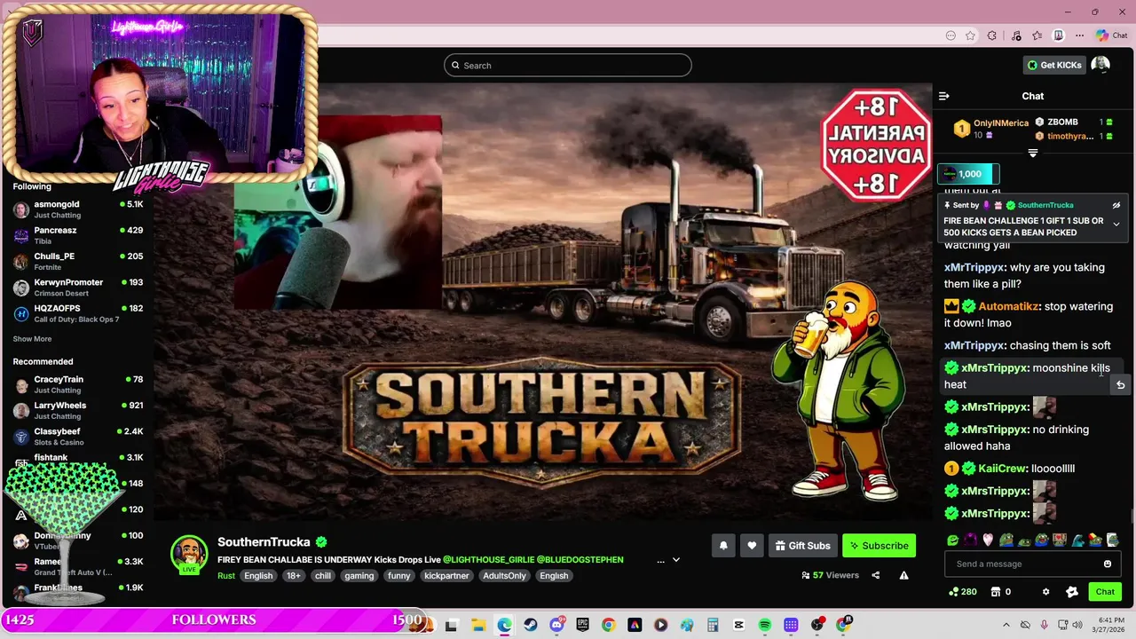Open browser settings and more menu
Image resolution: width=1136 pixels, height=639 pixels.
tap(1079, 35)
